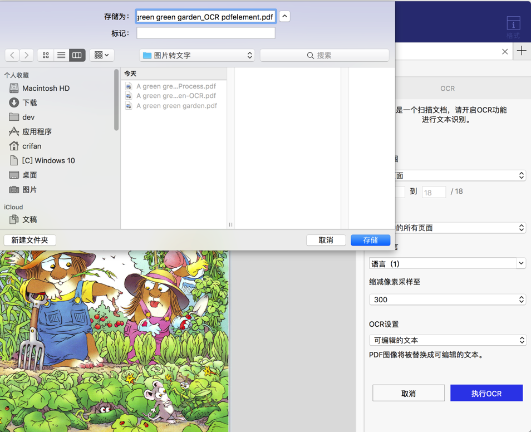The width and height of the screenshot is (531, 432).
Task: Click the 存储为 filename field
Action: click(x=206, y=17)
